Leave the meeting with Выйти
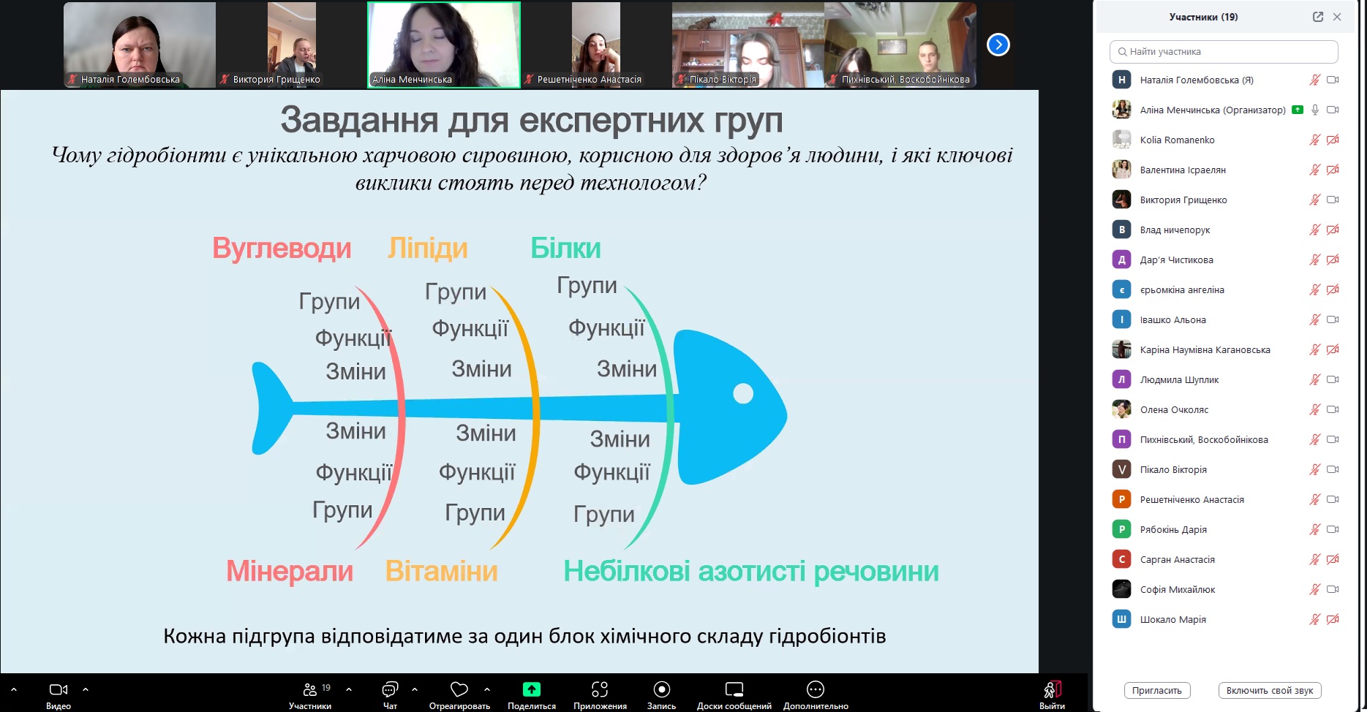 (1052, 695)
